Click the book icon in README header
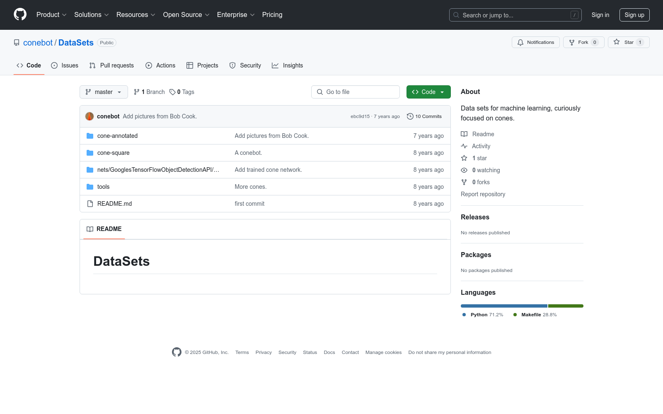The width and height of the screenshot is (663, 414). 90,229
